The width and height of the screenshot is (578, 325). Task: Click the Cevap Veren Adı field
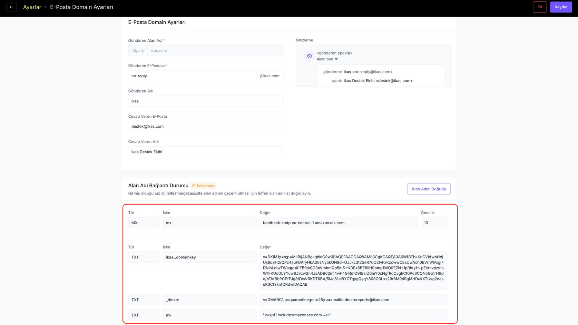click(x=205, y=152)
